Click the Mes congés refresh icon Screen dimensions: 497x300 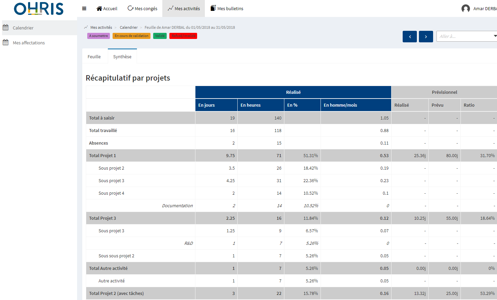pyautogui.click(x=131, y=8)
